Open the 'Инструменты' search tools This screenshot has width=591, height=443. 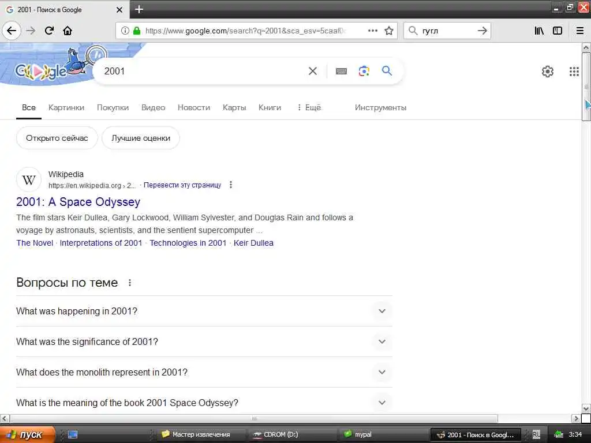tap(380, 107)
